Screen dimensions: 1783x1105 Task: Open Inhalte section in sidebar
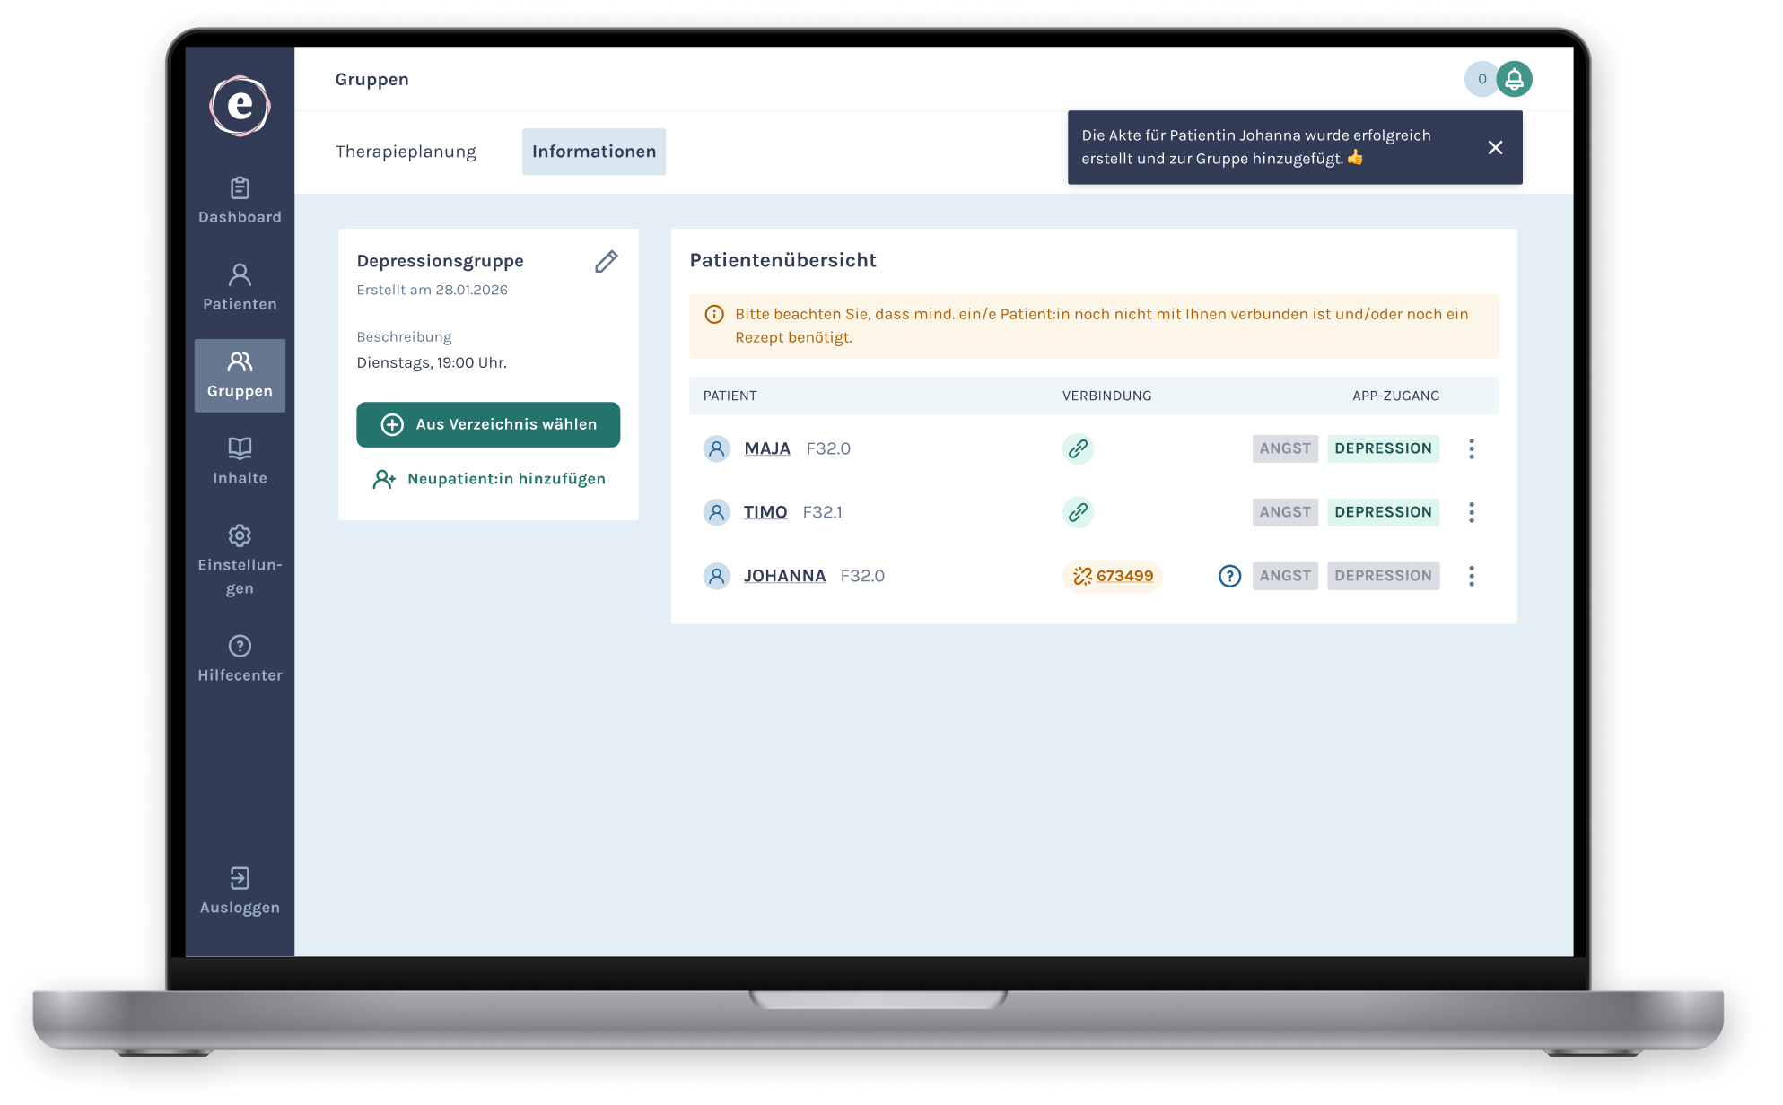[x=240, y=461]
